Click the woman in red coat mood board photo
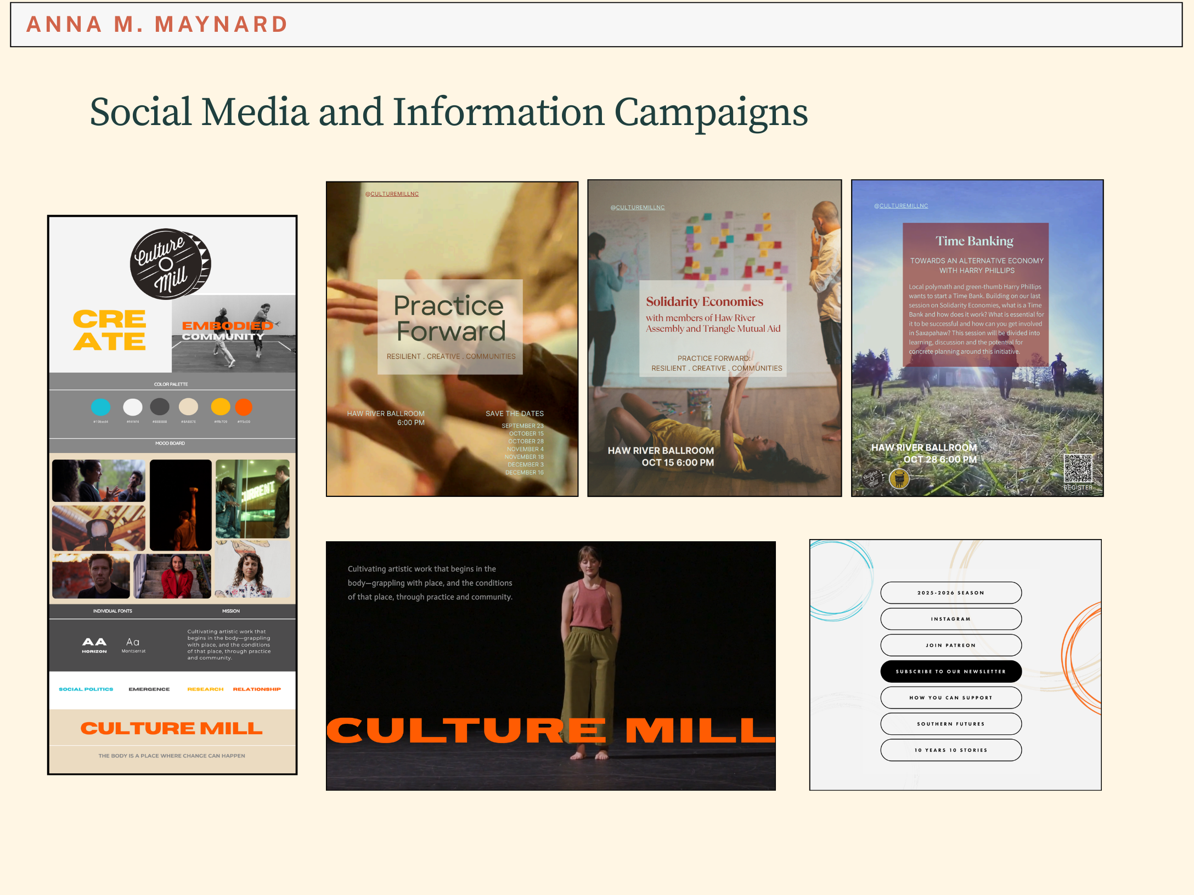 coord(172,576)
